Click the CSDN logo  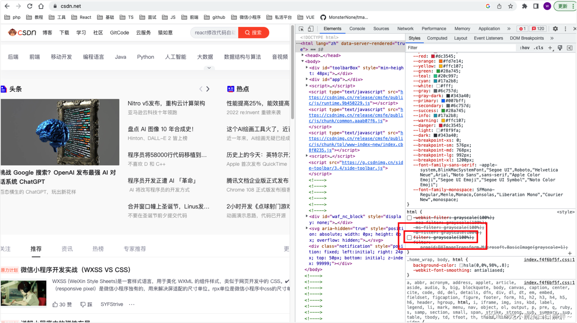(x=22, y=33)
